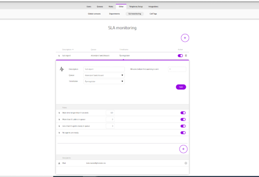Viewport: 259px width, 177px height.
Task: Toggle the No agents are ready rule
Action: point(183,133)
